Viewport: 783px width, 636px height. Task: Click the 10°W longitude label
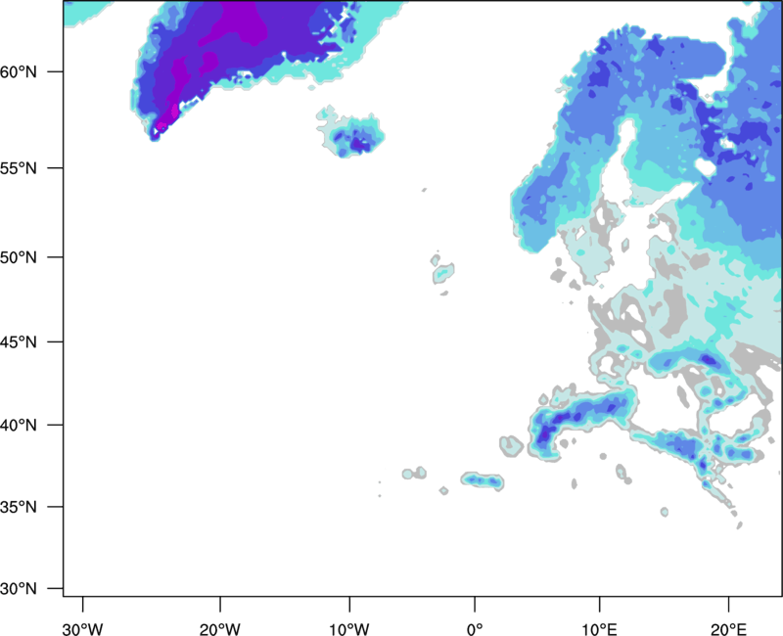[349, 629]
